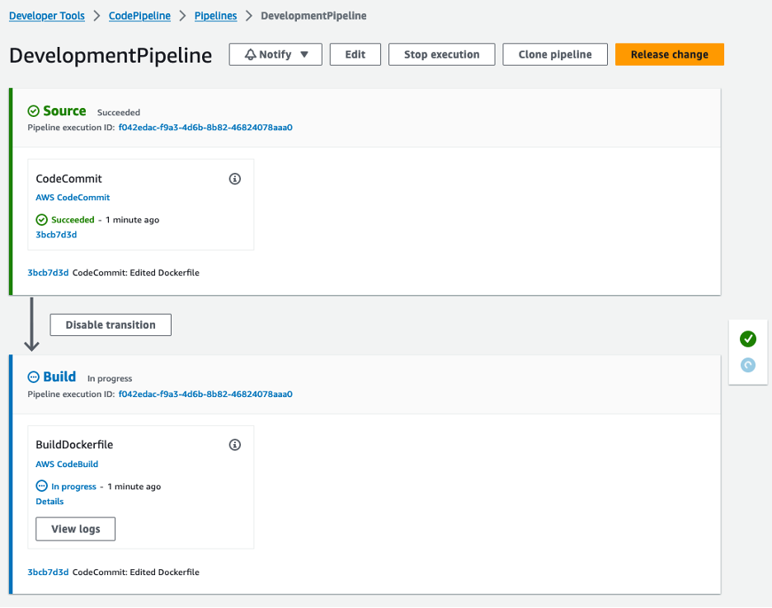The height and width of the screenshot is (608, 772).
Task: Click Build stage in-progress icon
Action: click(x=34, y=377)
